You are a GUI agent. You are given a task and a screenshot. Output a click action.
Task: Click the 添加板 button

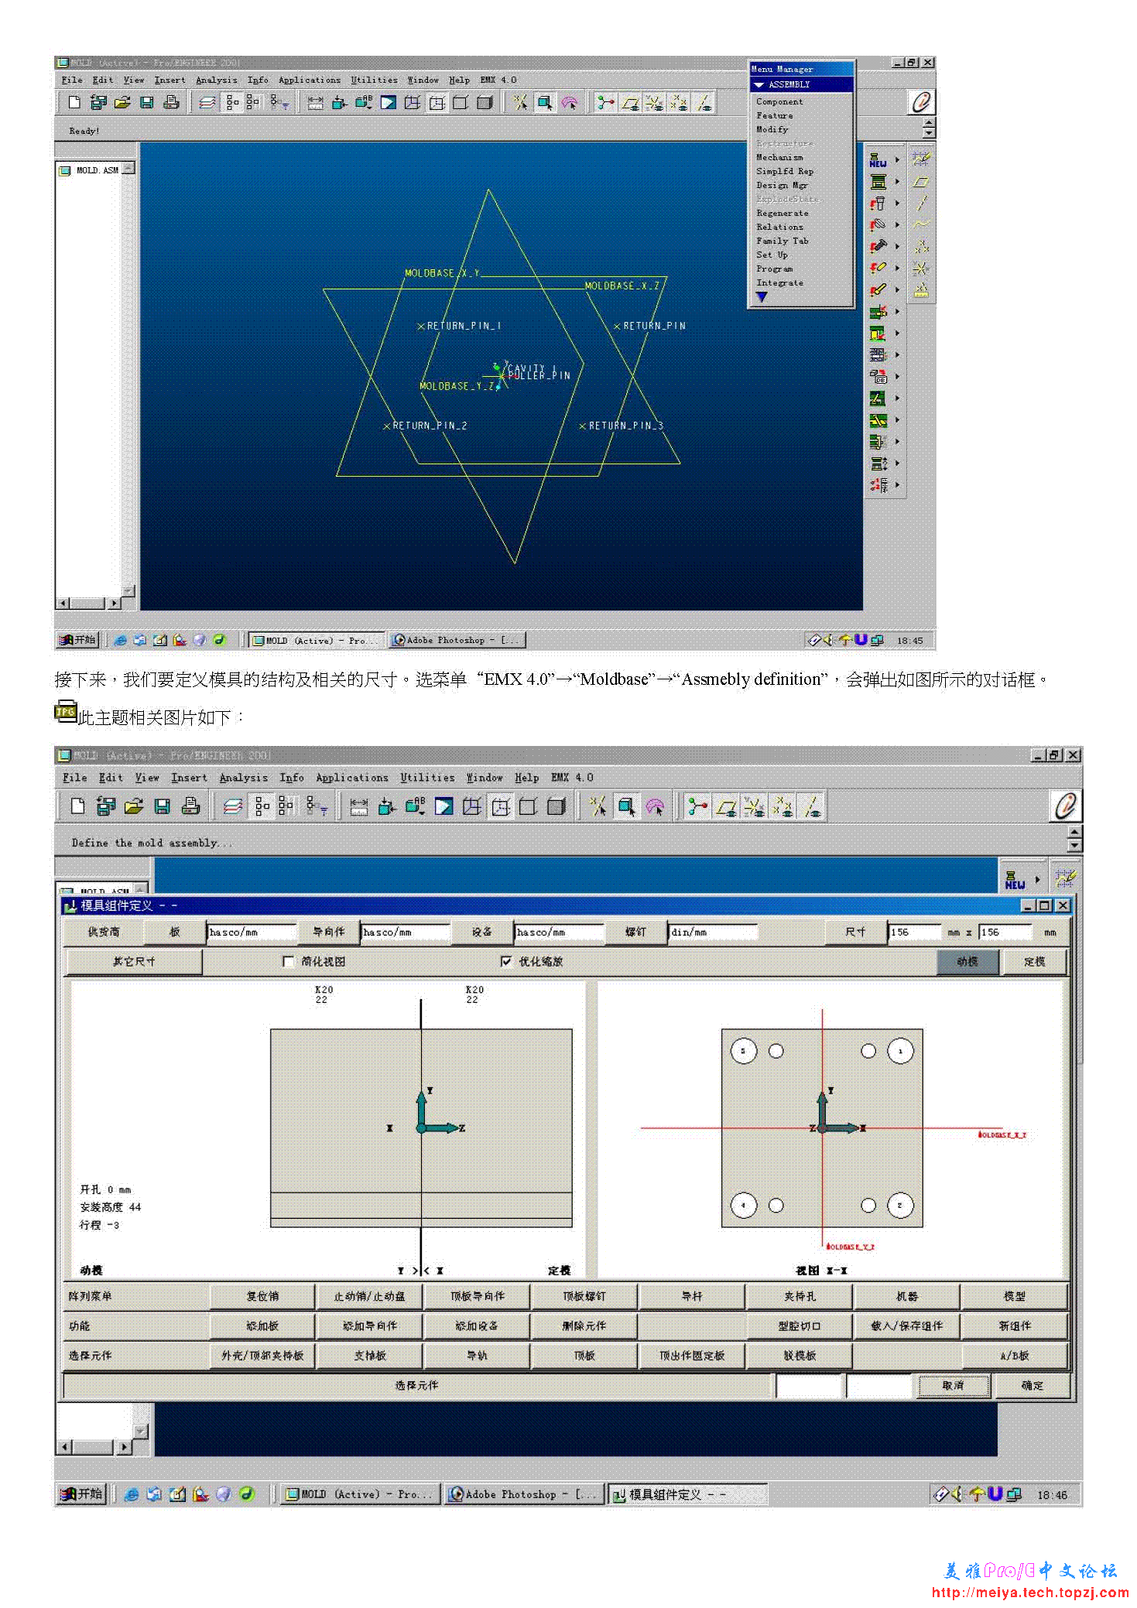tap(262, 1326)
